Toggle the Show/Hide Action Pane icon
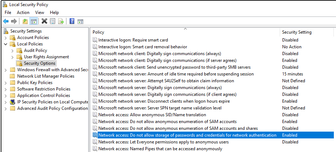336x152 pixels. 80,21
